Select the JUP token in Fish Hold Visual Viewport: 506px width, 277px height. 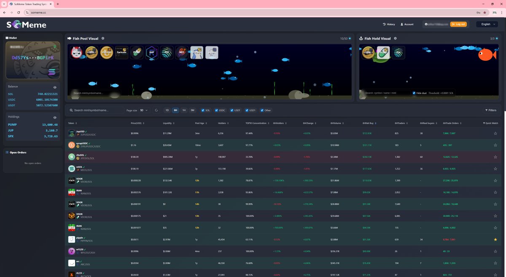click(398, 53)
